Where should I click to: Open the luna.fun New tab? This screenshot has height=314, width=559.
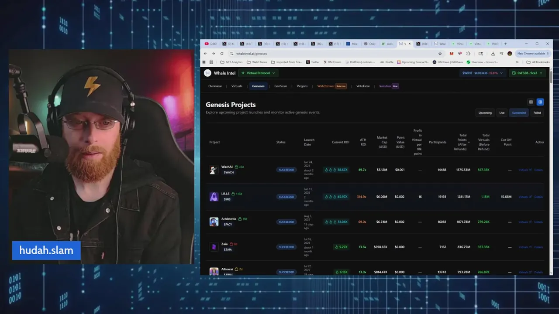click(389, 86)
